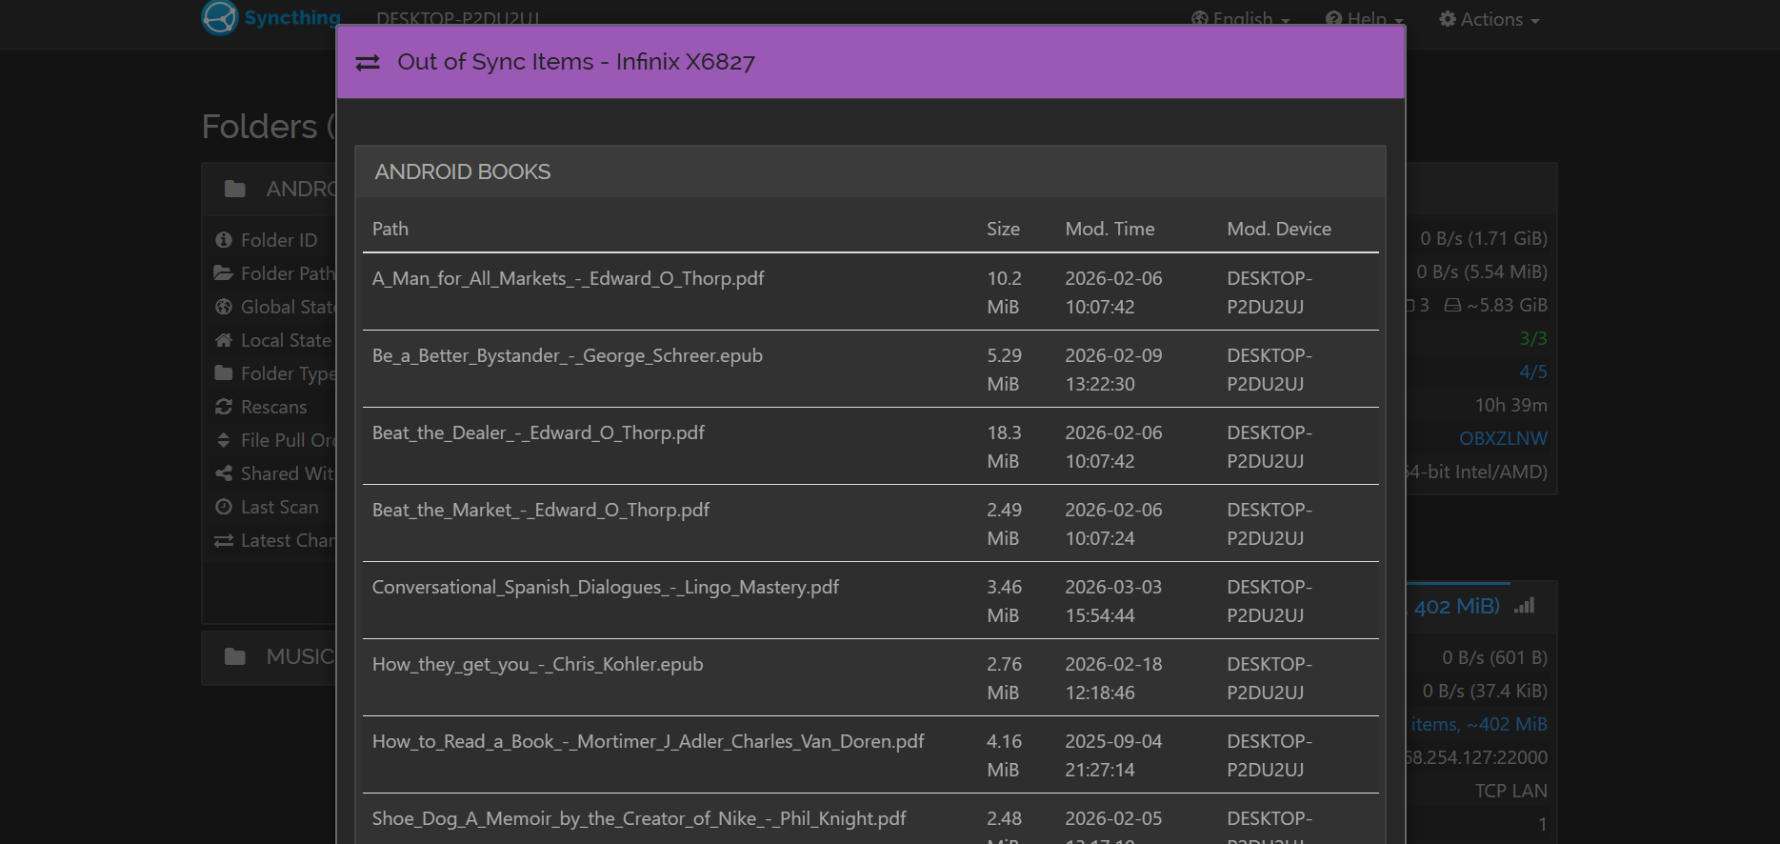The height and width of the screenshot is (844, 1780).
Task: Open the English language dropdown
Action: [1240, 19]
